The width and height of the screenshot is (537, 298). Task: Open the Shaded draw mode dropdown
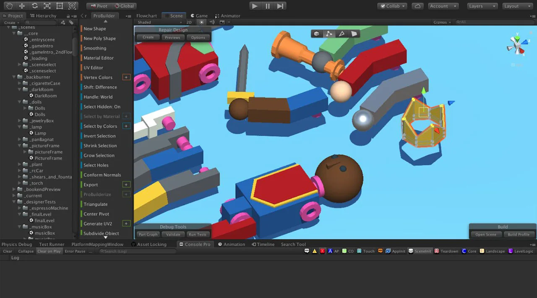[160, 22]
